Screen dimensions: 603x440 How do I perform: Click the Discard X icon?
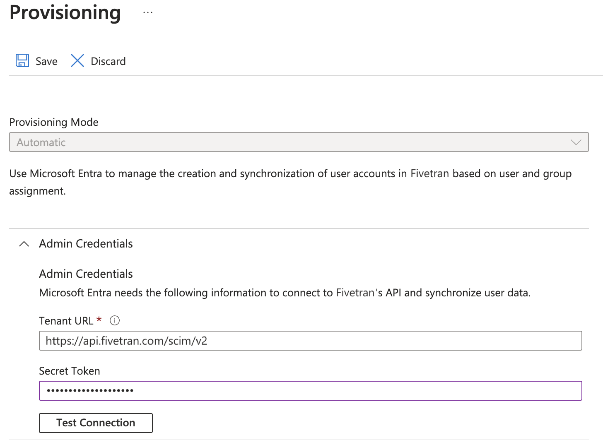coord(77,61)
